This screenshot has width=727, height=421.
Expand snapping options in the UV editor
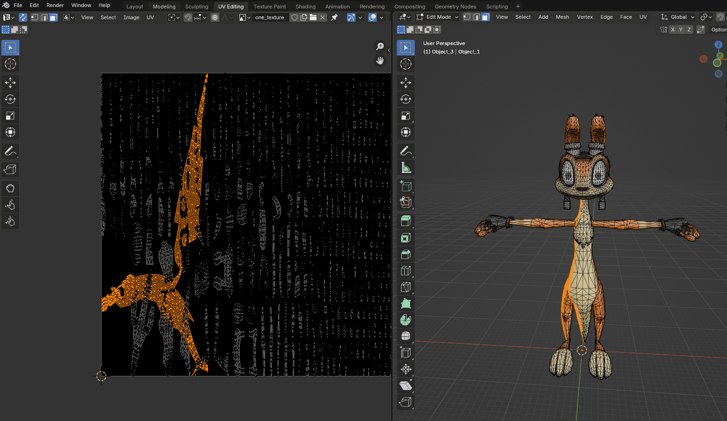pos(200,17)
